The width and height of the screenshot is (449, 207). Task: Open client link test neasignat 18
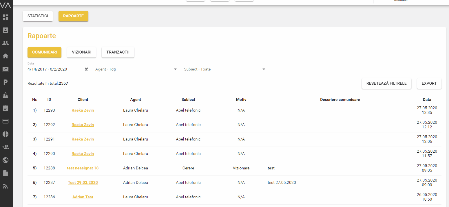pos(83,168)
